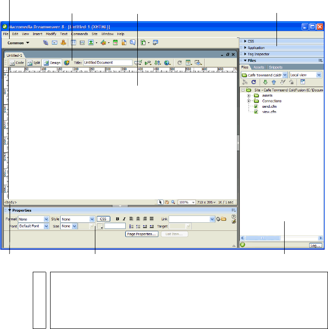This screenshot has height=329, width=328.
Task: Click the blue Refresh icon in Files panel
Action: [254, 82]
